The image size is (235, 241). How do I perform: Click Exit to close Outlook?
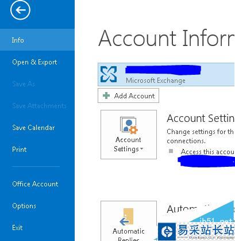click(x=17, y=228)
